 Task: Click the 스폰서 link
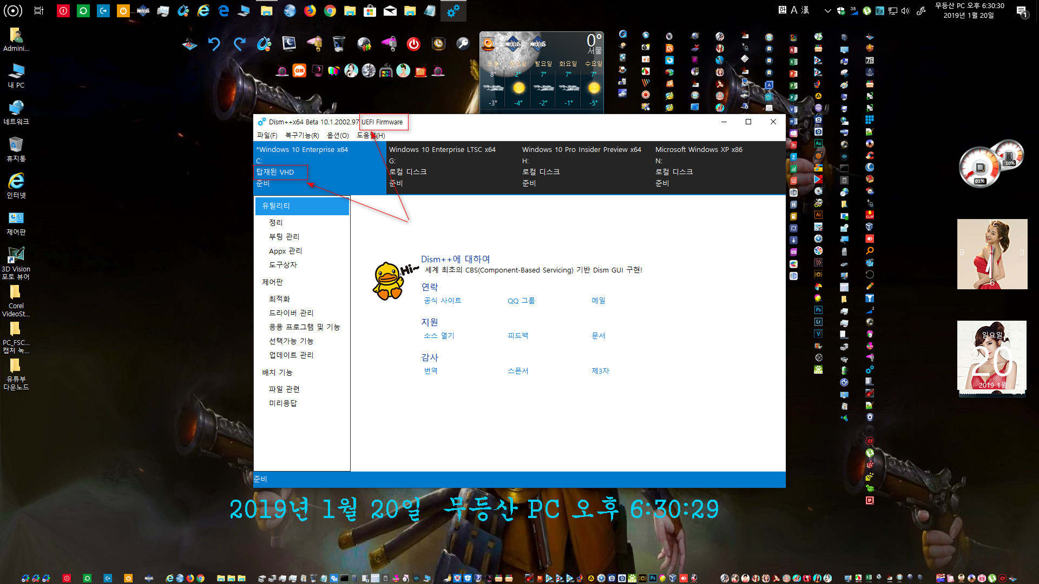click(x=518, y=371)
